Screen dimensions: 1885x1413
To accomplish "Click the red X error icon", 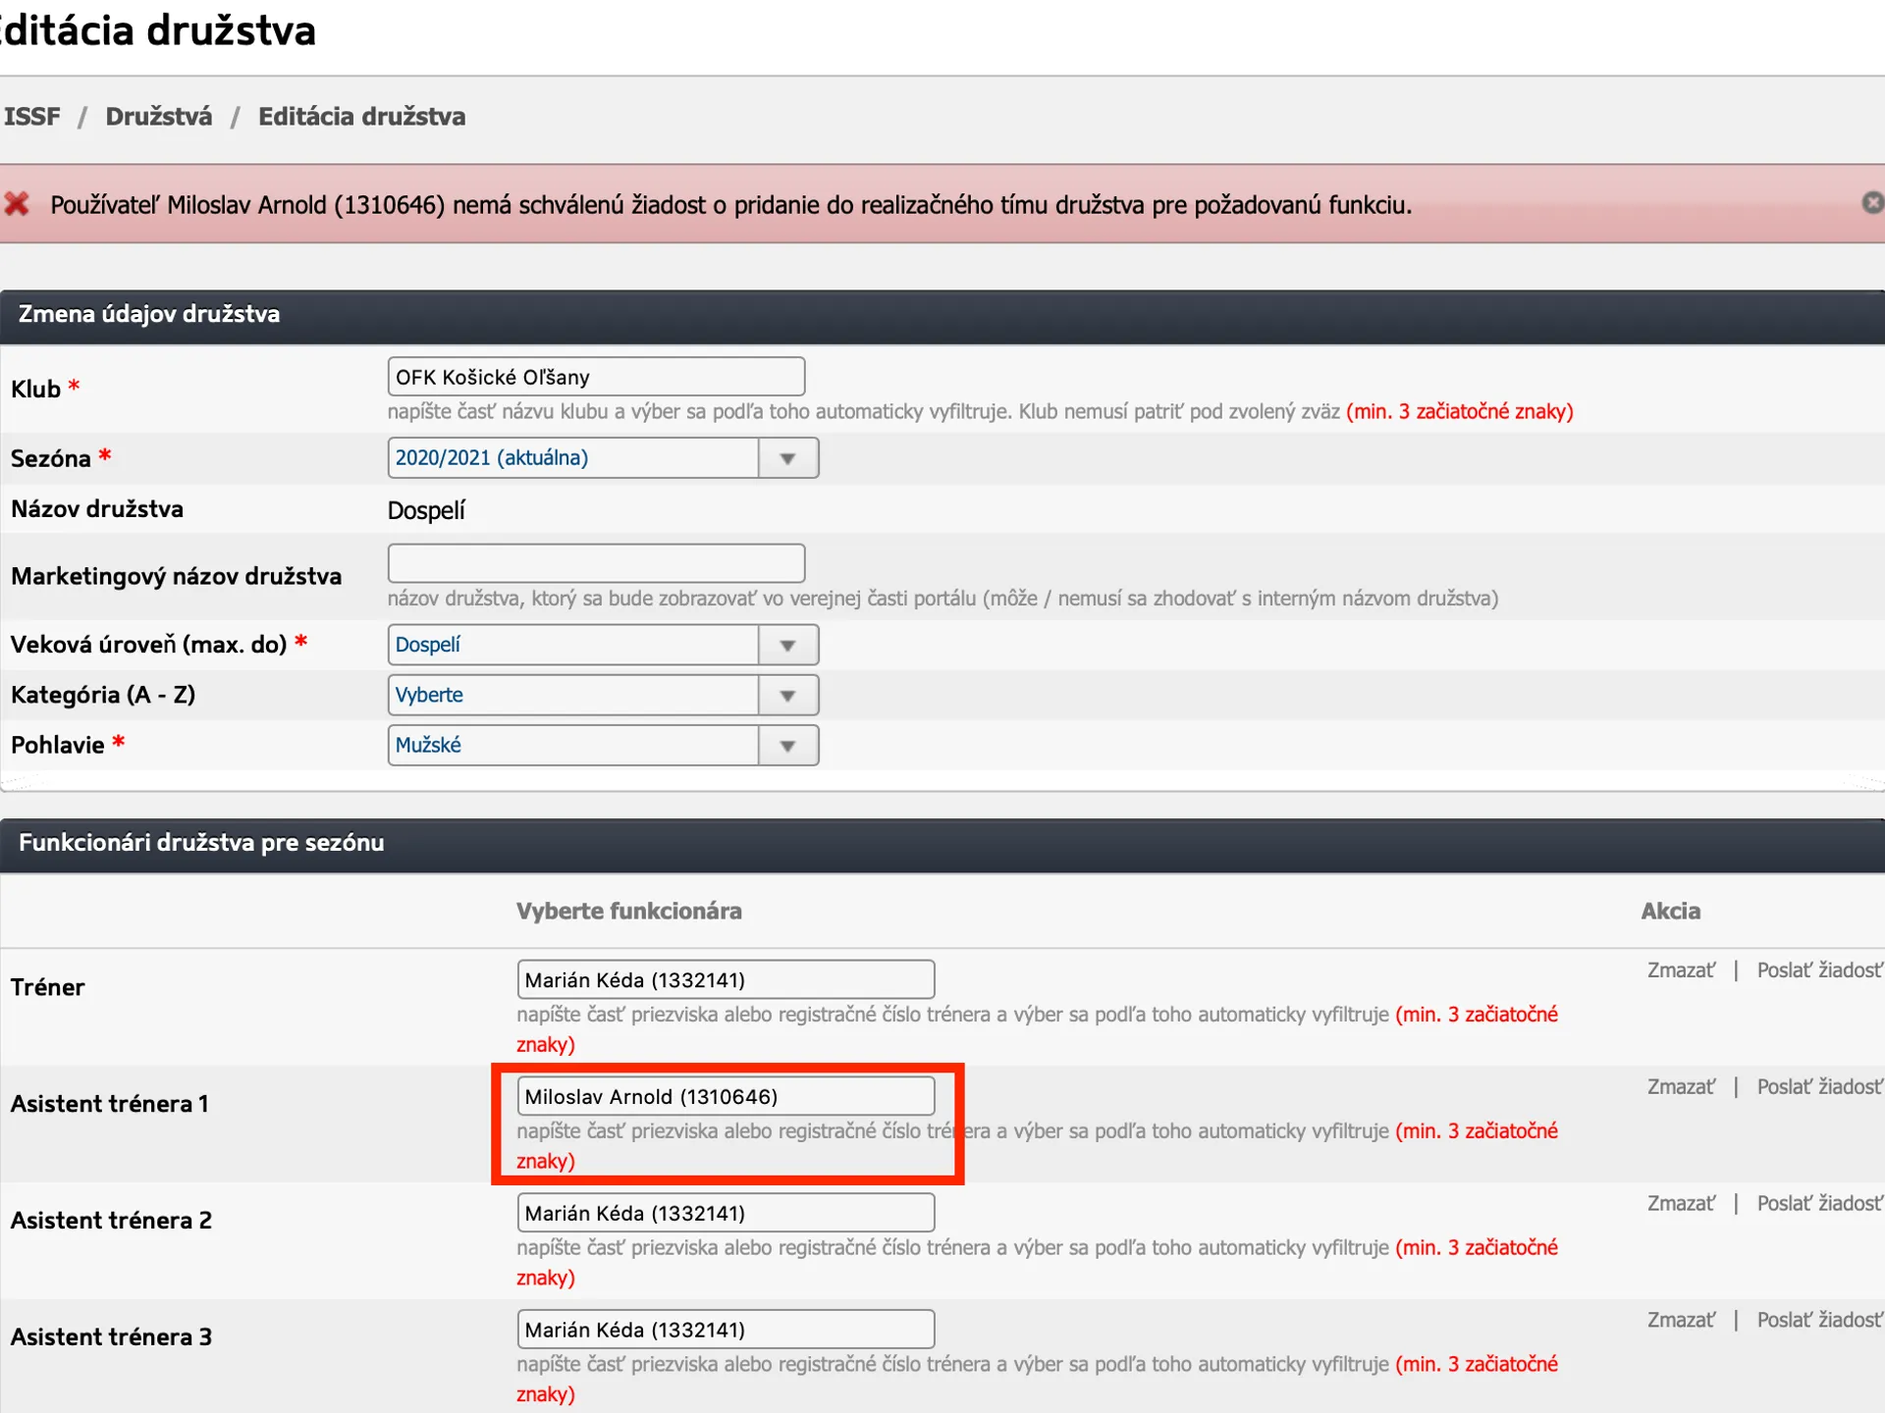I will click(17, 204).
